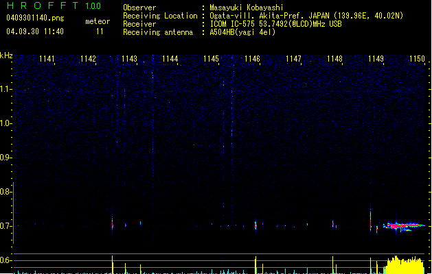The image size is (432, 274).
Task: Click time marker 1144
Action: coord(170,59)
